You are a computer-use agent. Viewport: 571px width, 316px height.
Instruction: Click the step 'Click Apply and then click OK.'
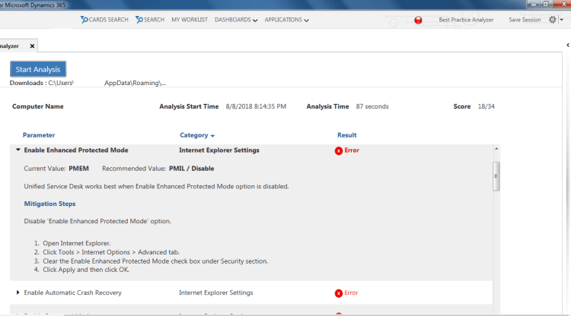[x=86, y=270]
